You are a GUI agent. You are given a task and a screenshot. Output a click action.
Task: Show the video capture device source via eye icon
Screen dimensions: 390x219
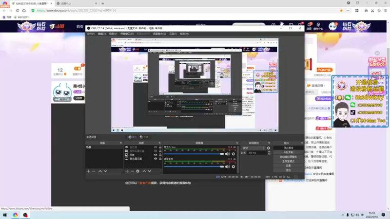tap(156, 151)
